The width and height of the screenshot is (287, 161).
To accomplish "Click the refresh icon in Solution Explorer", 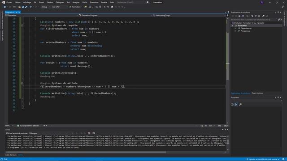I will pyautogui.click(x=256, y=16).
